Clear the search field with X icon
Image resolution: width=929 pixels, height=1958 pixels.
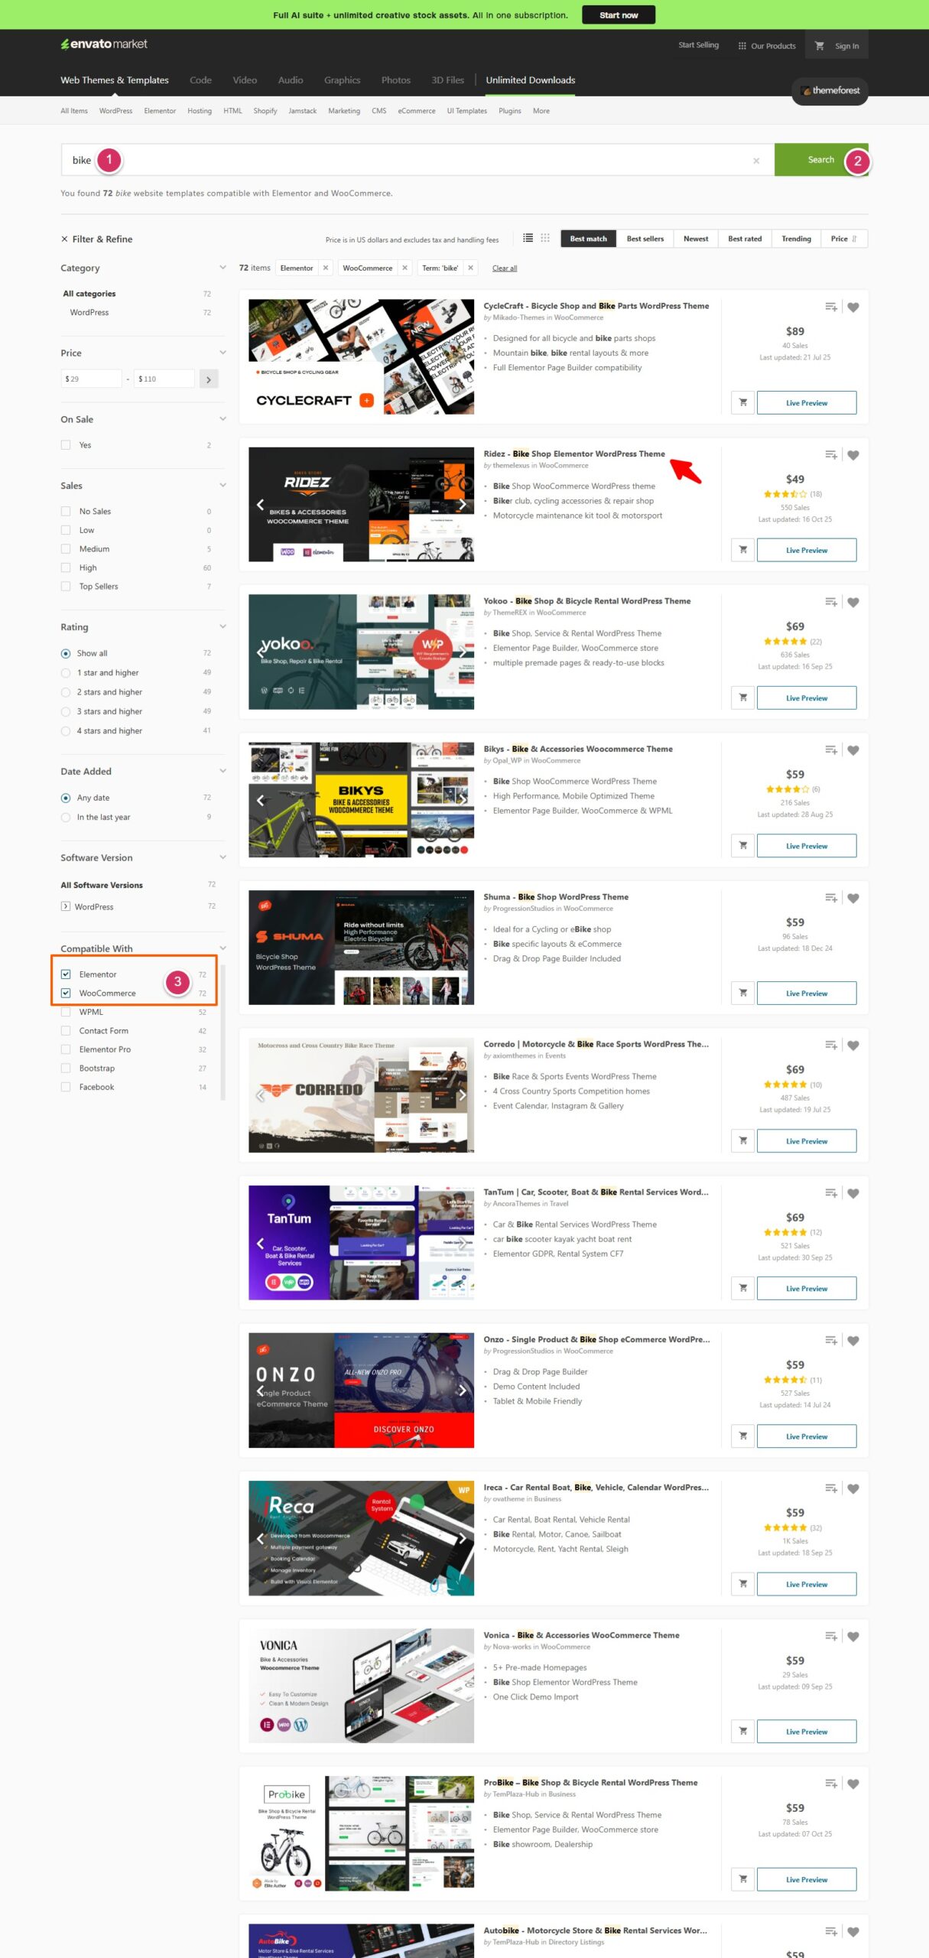coord(756,161)
